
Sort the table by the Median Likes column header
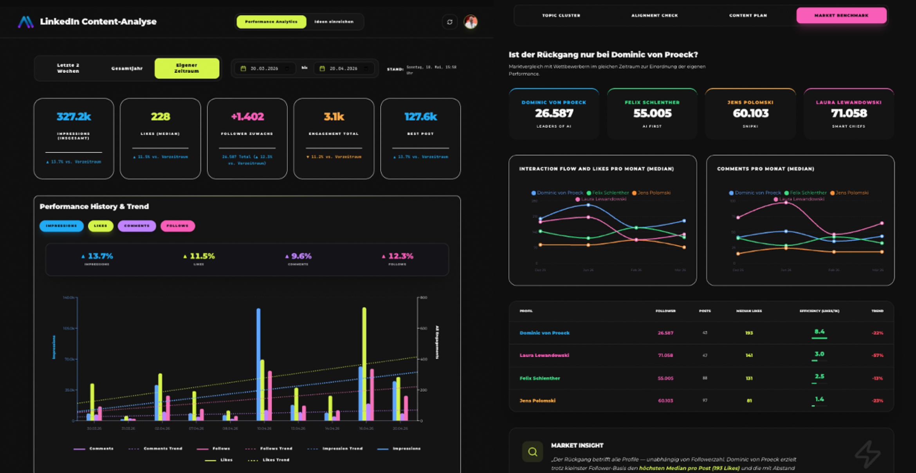click(x=749, y=311)
